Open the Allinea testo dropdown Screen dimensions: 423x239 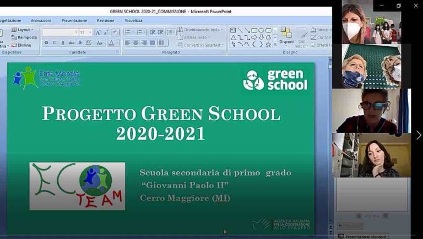(x=194, y=37)
